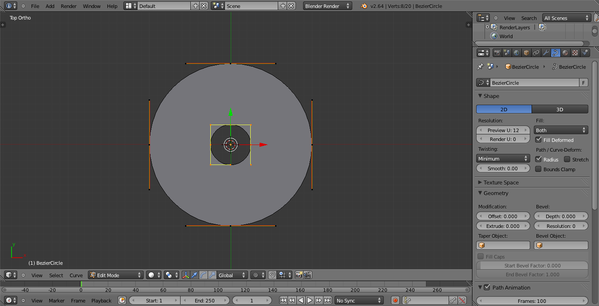Image resolution: width=599 pixels, height=306 pixels.
Task: Open the Add menu
Action: click(x=50, y=6)
